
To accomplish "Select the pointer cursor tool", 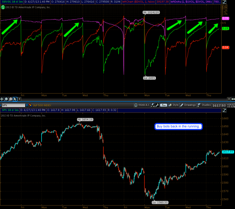I will point(15,99).
